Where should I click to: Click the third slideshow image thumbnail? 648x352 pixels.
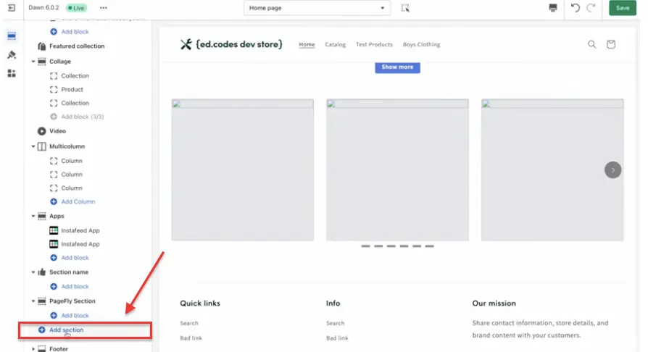tap(552, 169)
